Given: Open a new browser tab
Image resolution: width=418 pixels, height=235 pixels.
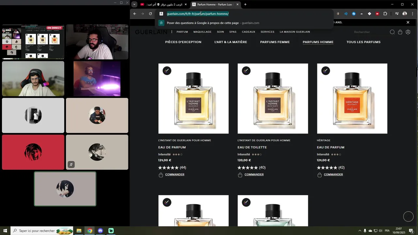Looking at the screenshot, I should pos(245,5).
